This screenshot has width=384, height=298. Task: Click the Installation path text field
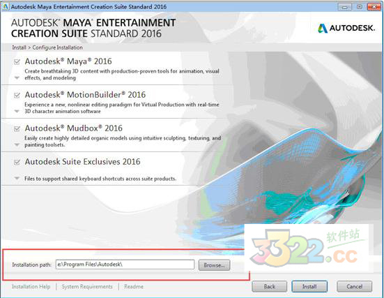pyautogui.click(x=125, y=265)
